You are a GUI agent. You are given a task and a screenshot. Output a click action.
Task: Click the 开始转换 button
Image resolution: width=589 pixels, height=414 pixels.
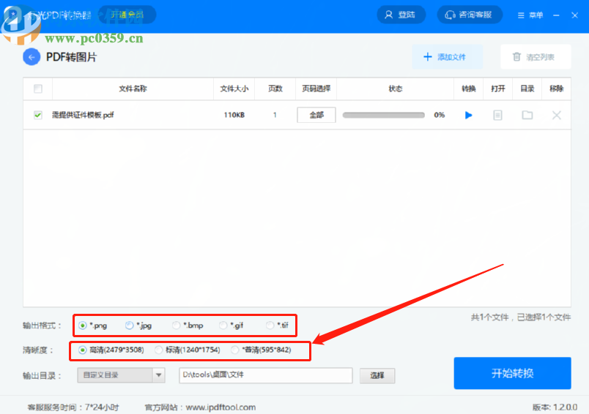[x=512, y=373]
